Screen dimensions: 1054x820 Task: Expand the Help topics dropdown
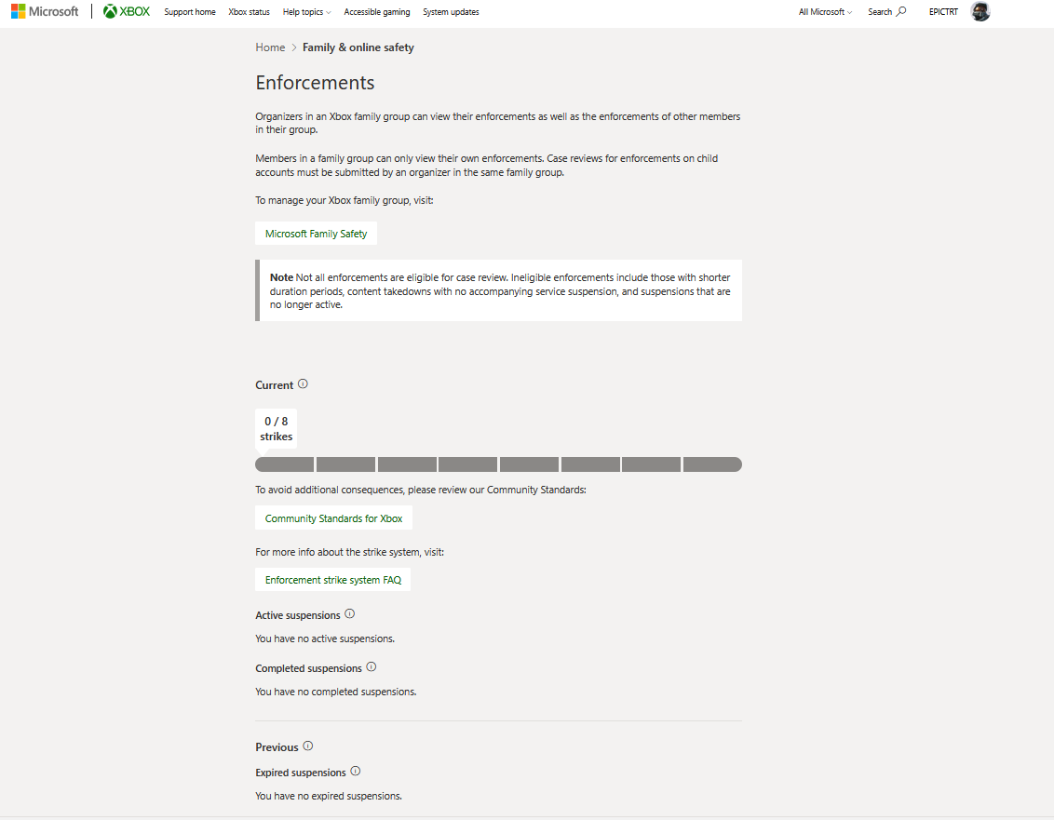(x=306, y=12)
